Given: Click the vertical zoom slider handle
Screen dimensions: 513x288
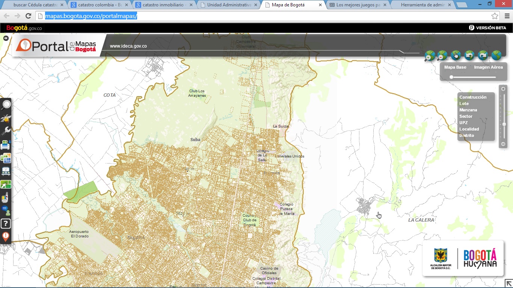Looking at the screenshot, I should click(504, 124).
